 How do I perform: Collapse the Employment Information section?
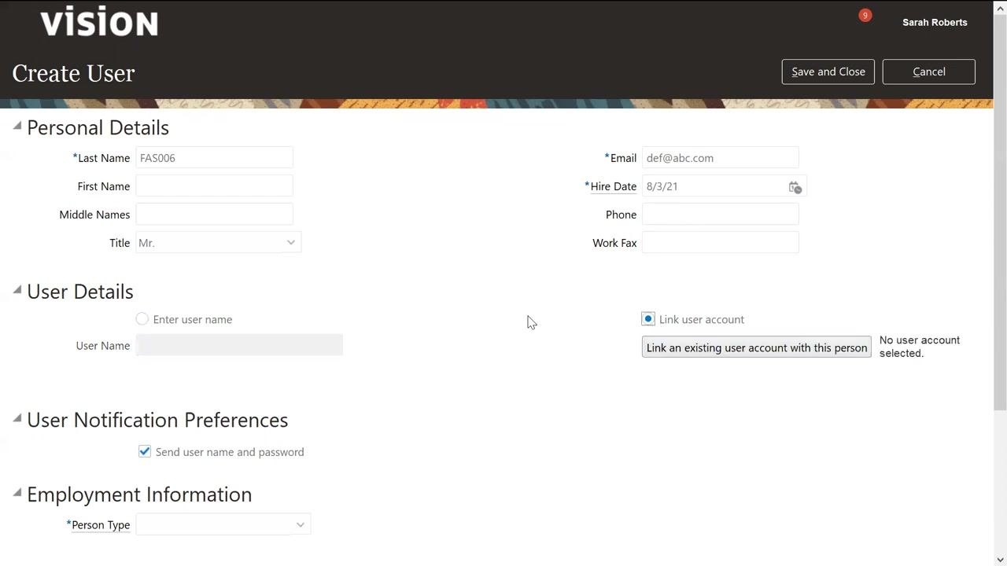(17, 493)
